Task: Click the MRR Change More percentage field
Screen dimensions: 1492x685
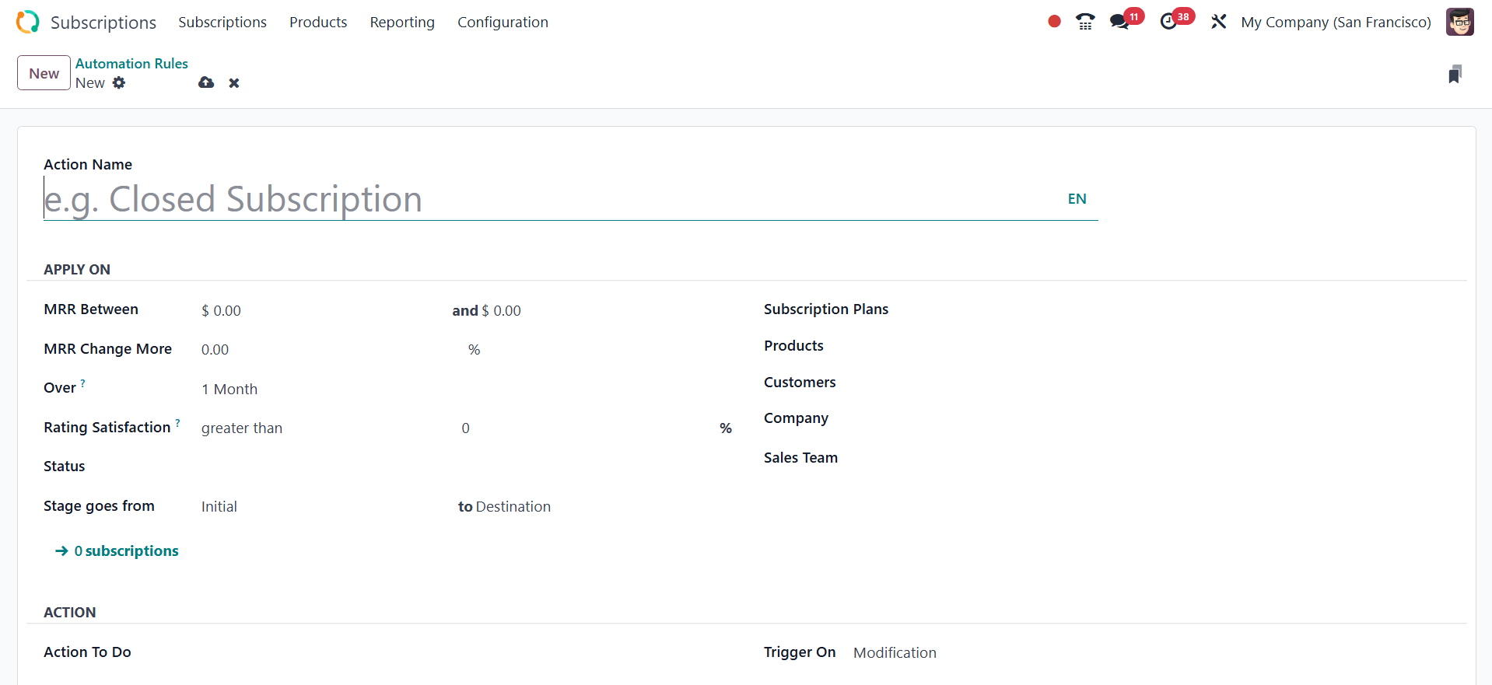Action: [331, 349]
